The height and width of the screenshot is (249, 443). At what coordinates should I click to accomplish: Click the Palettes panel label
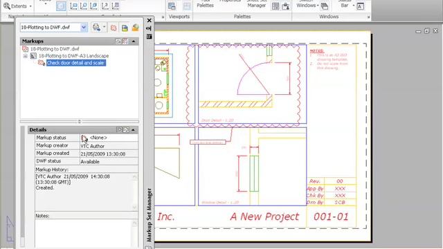pyautogui.click(x=242, y=17)
